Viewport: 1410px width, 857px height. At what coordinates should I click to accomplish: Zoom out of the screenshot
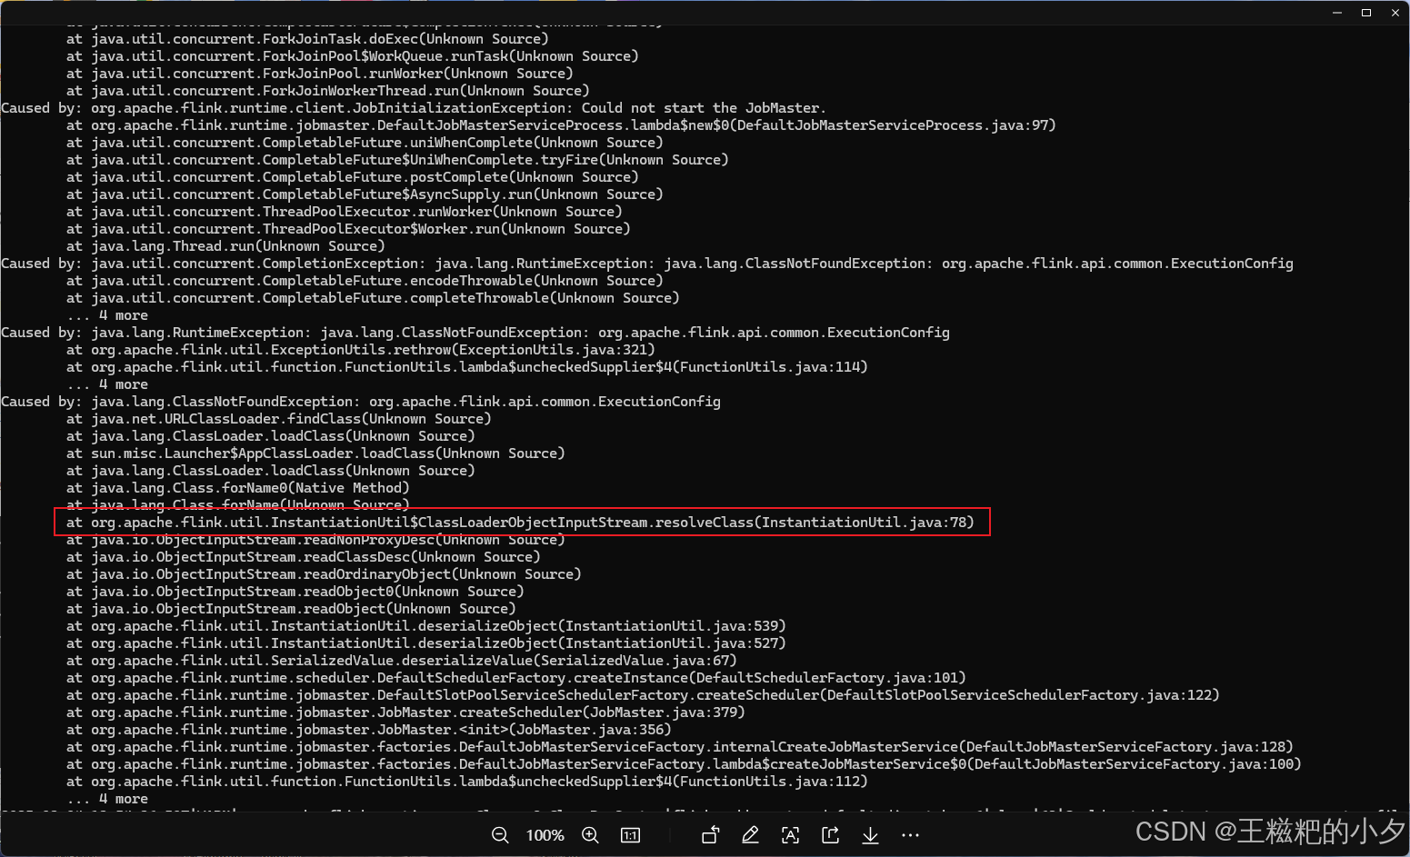click(500, 834)
